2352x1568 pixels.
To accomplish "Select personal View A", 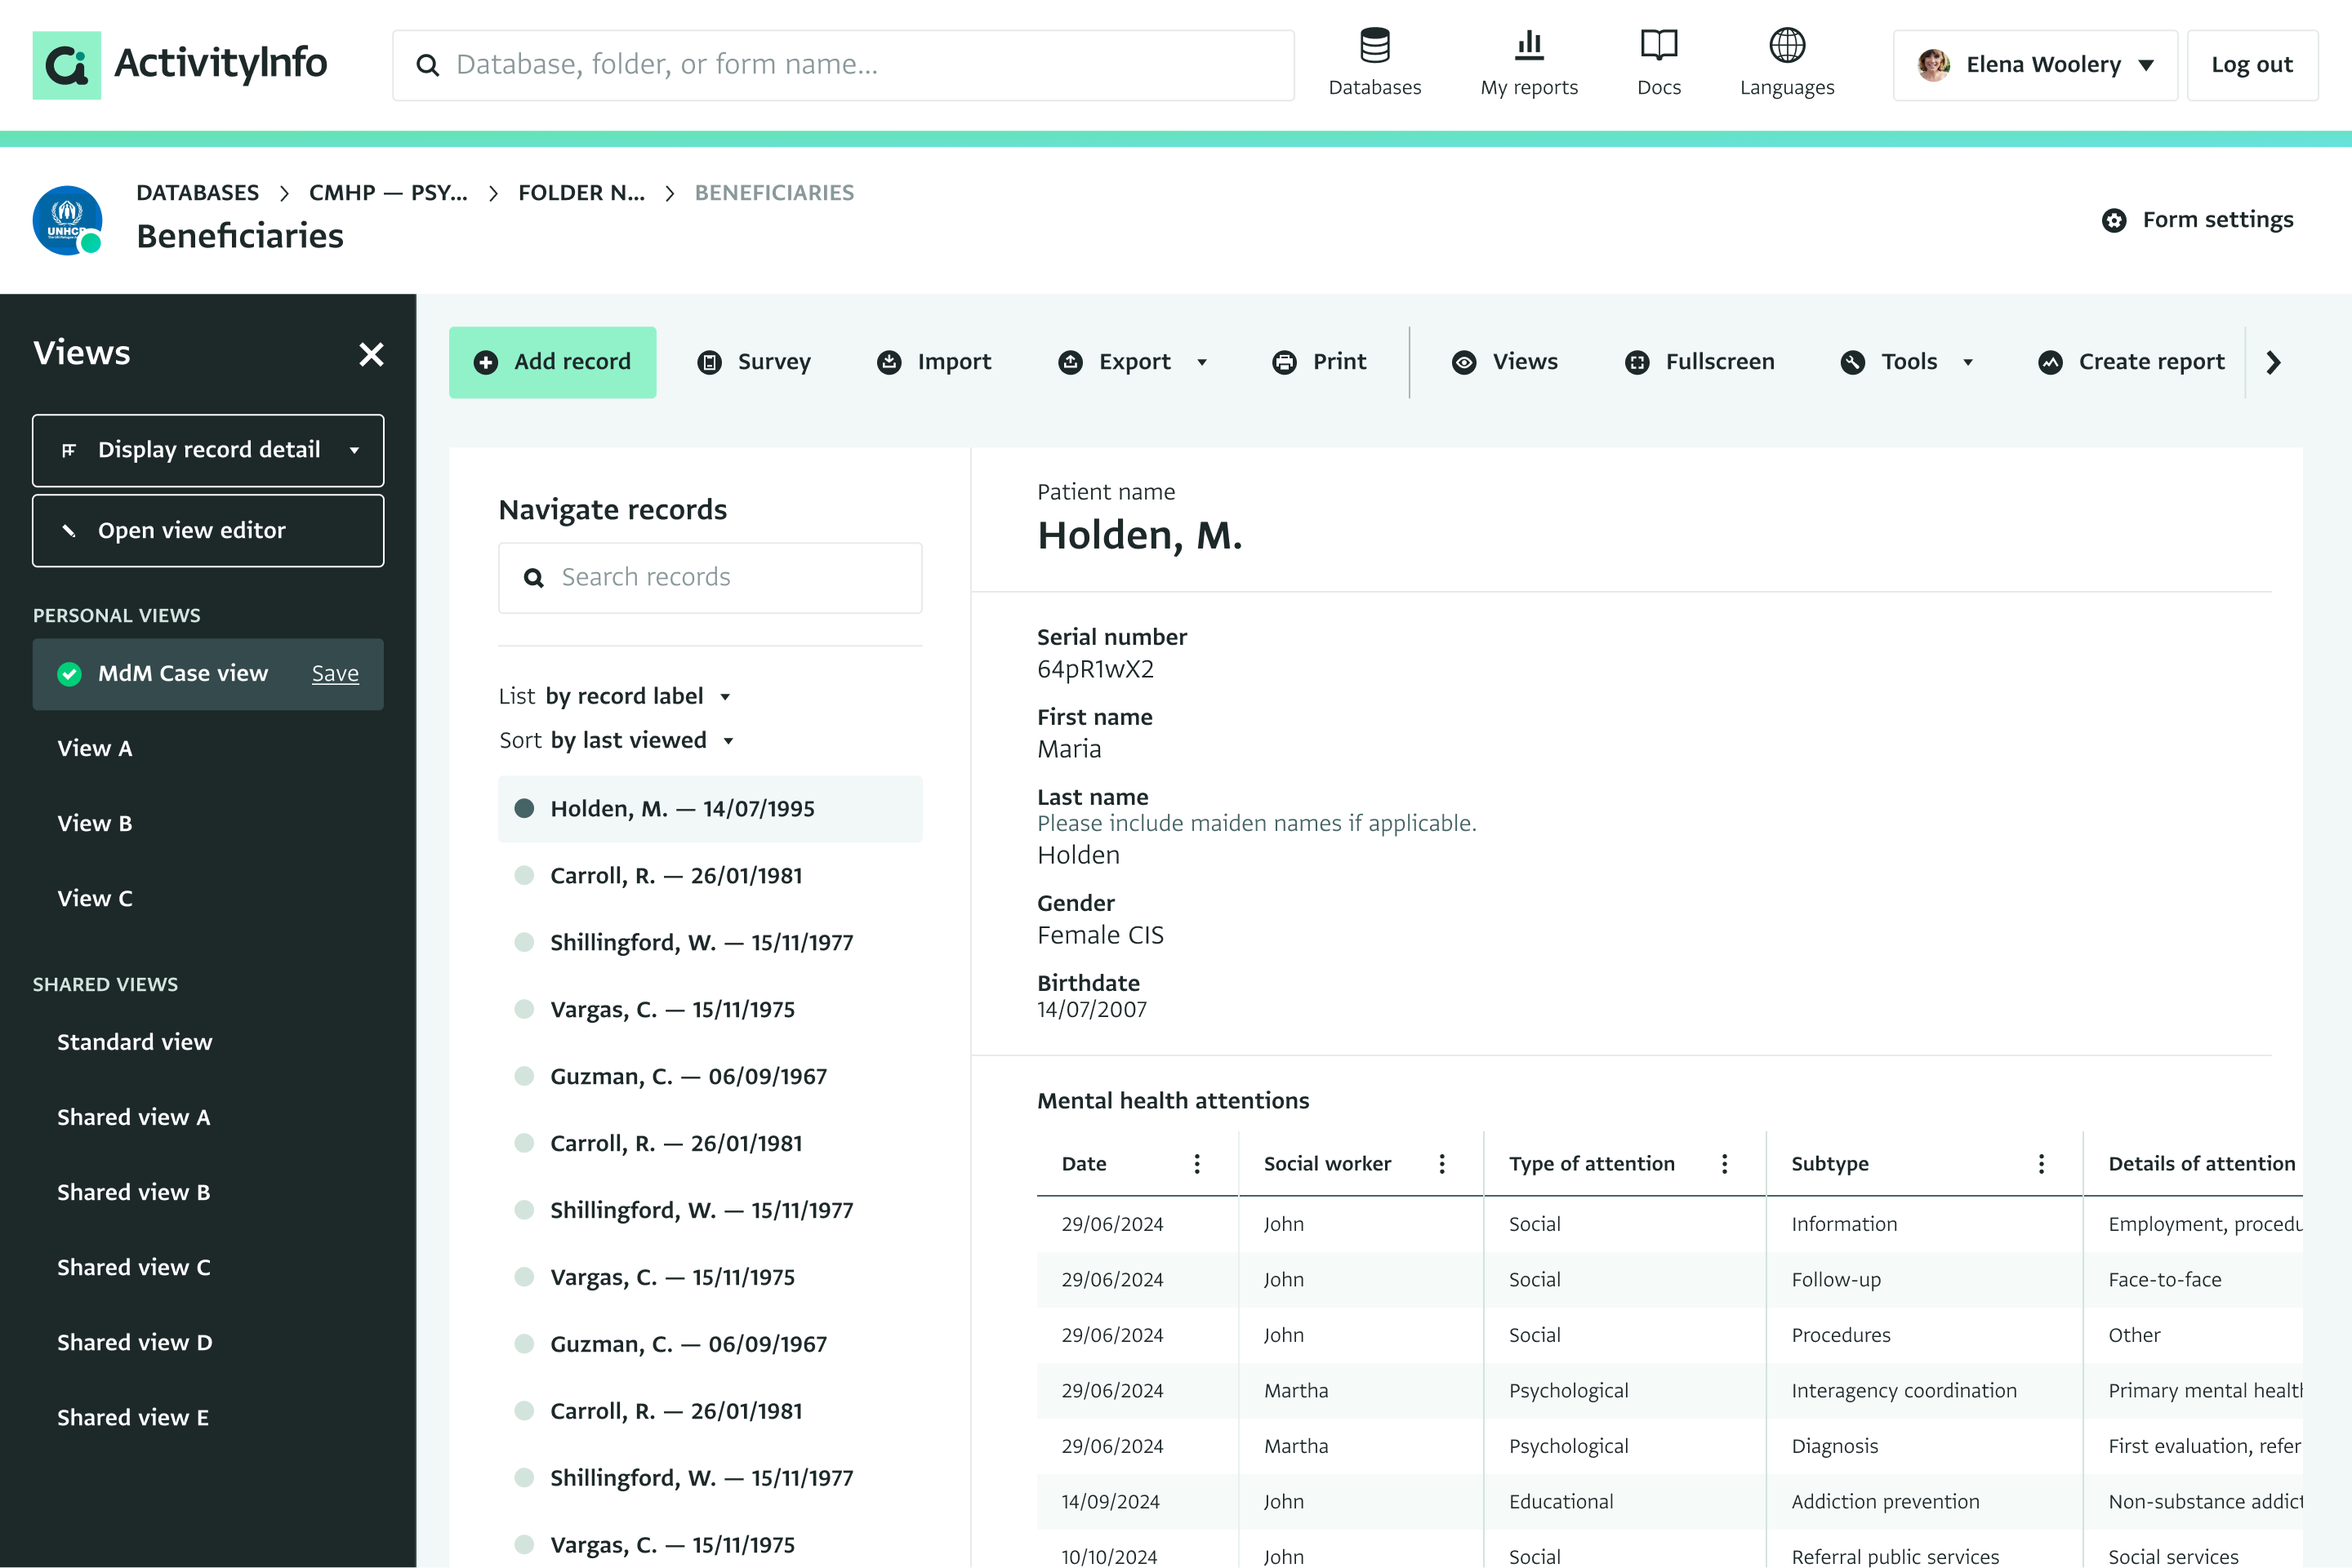I will tap(95, 748).
